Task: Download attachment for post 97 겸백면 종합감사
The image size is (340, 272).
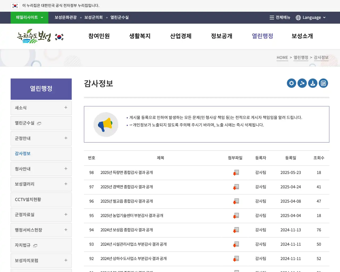Action: pos(236,187)
